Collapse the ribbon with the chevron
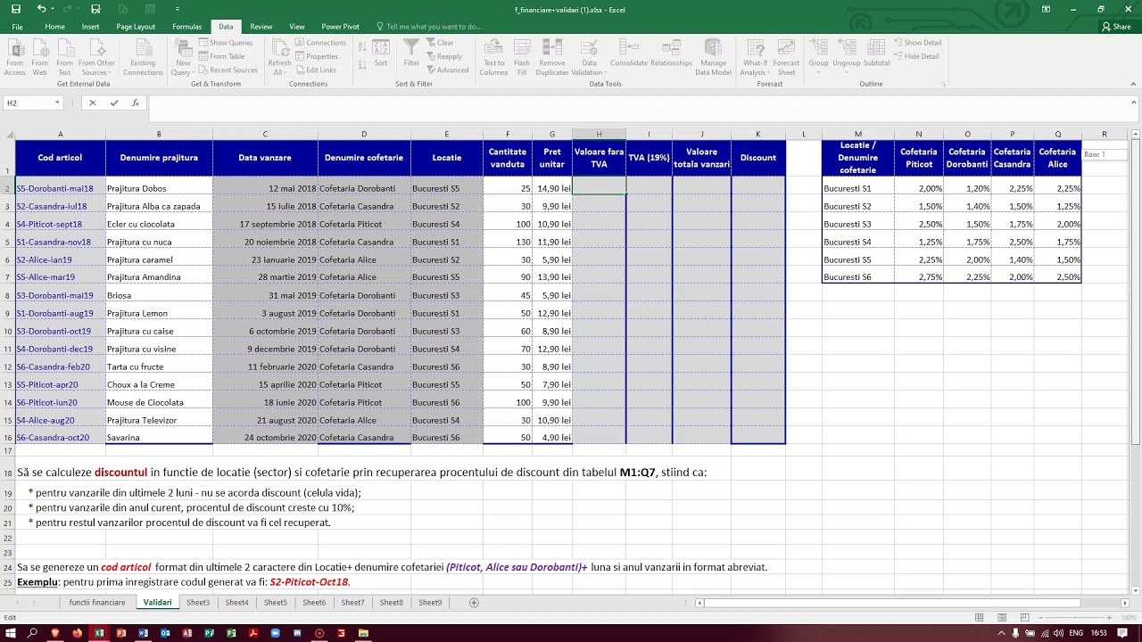 tap(1134, 84)
